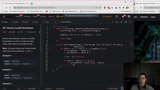Open Users in the Unsplash window

pyautogui.click(x=153, y=17)
